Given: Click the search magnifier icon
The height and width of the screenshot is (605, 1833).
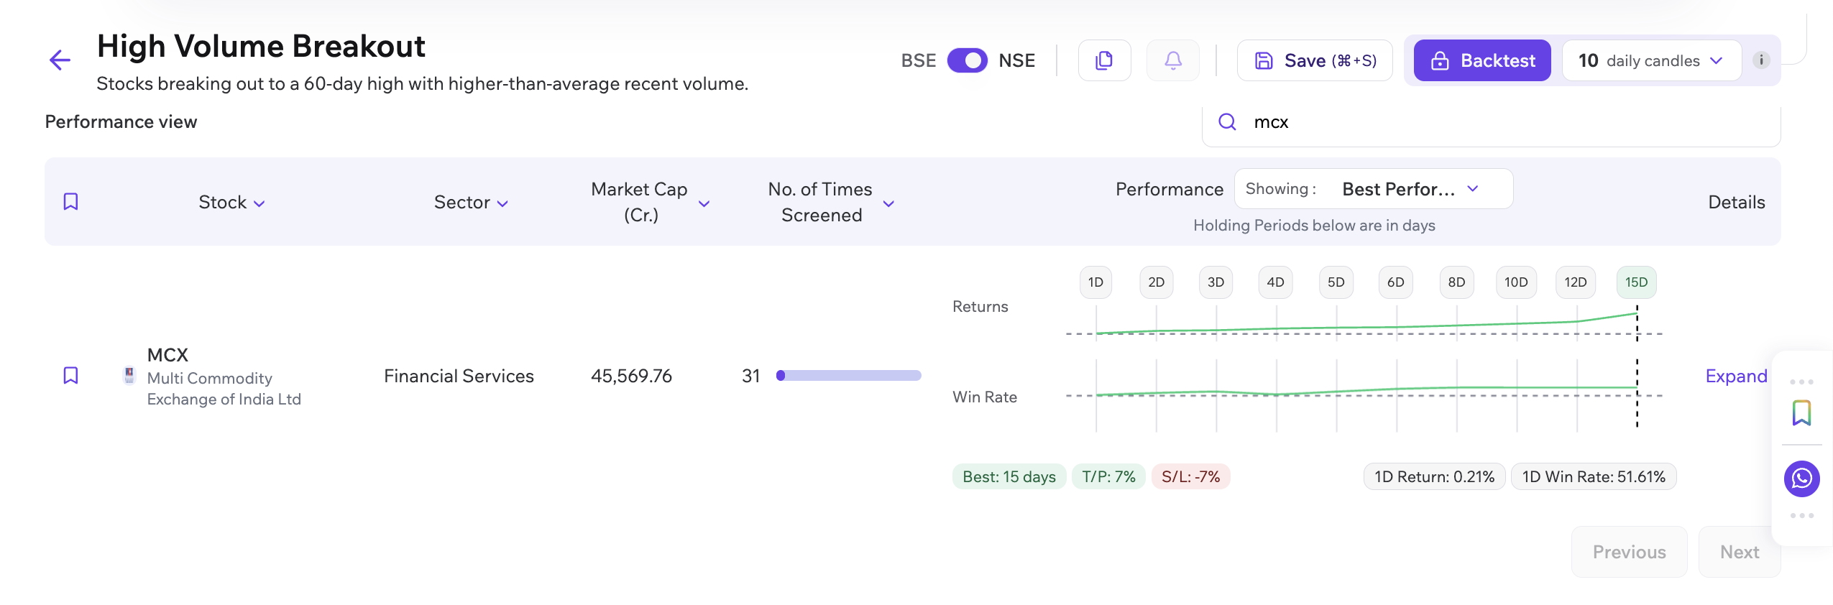Looking at the screenshot, I should pos(1227,122).
